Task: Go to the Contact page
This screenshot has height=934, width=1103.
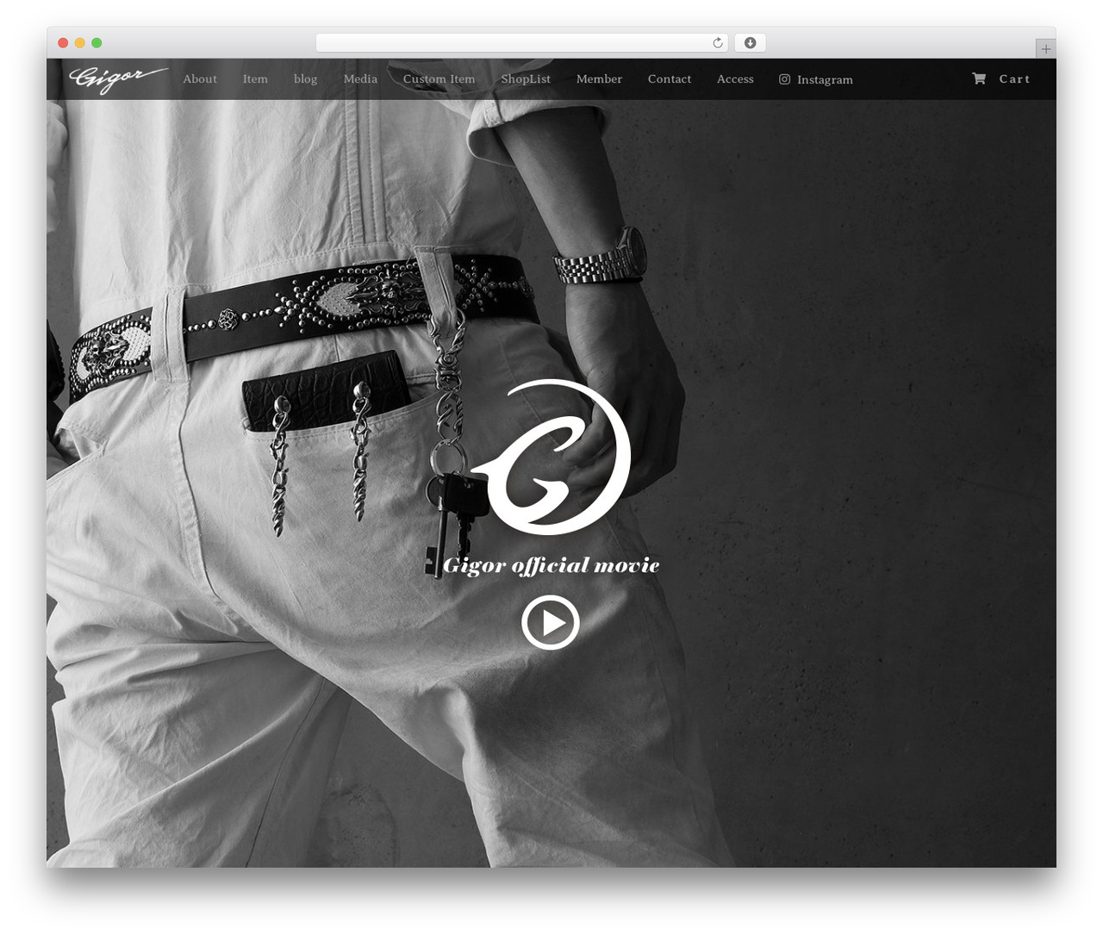Action: 670,79
